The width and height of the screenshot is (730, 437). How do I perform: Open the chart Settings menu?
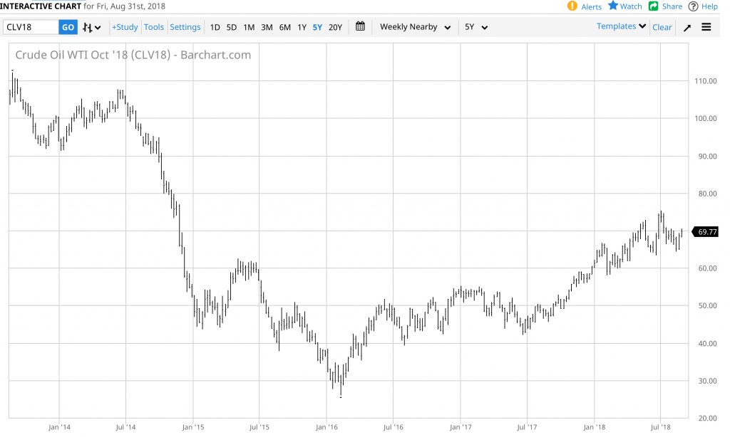tap(185, 27)
